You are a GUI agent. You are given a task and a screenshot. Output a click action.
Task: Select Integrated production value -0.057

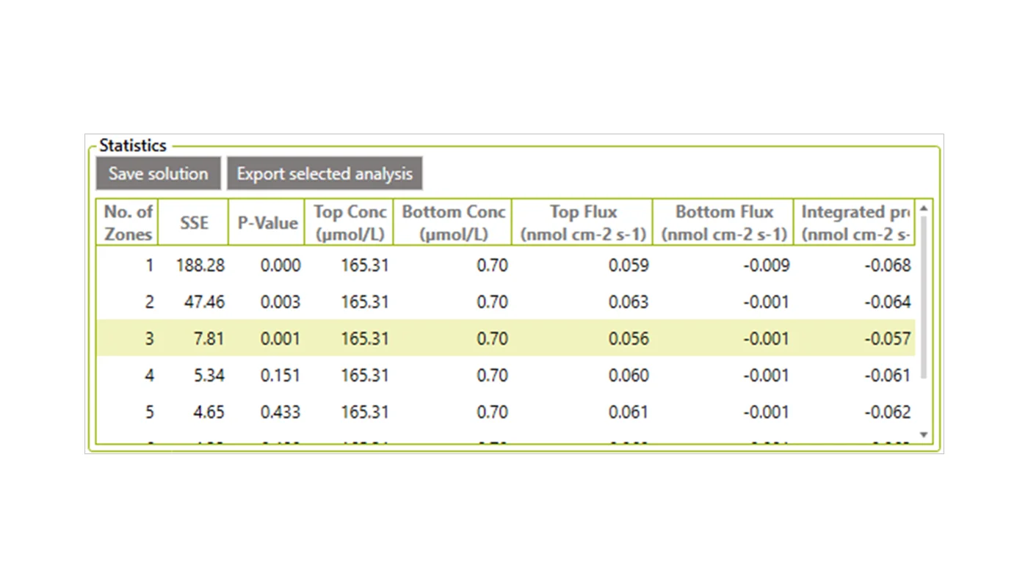pyautogui.click(x=888, y=339)
